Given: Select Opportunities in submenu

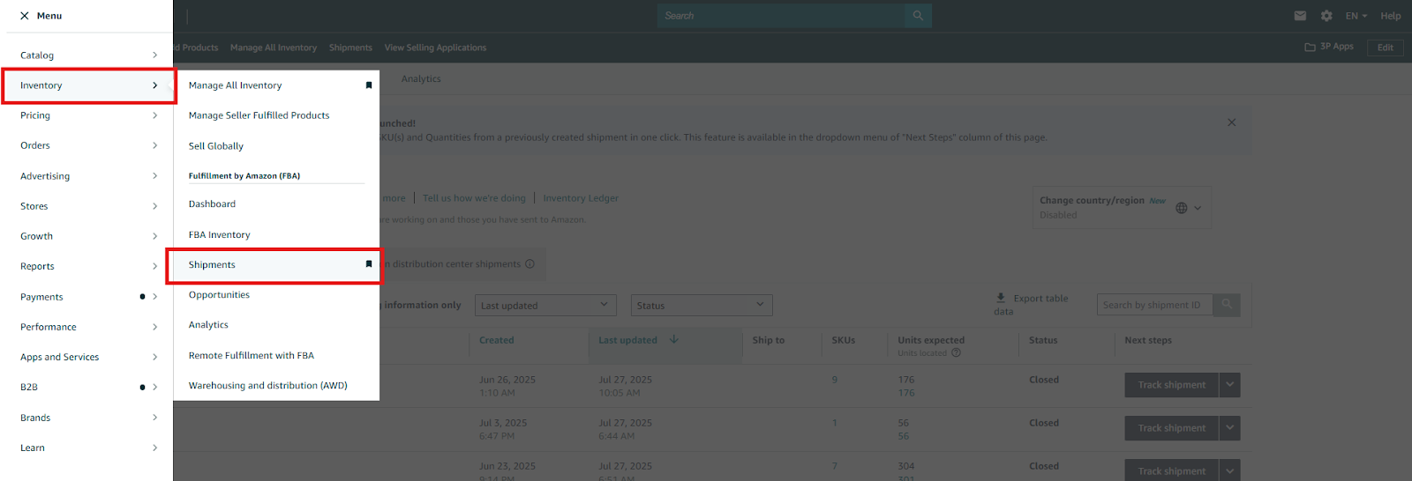Looking at the screenshot, I should point(220,295).
